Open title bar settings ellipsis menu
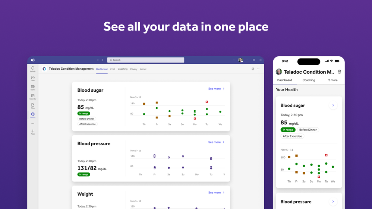This screenshot has width=372, height=209. 234,60
